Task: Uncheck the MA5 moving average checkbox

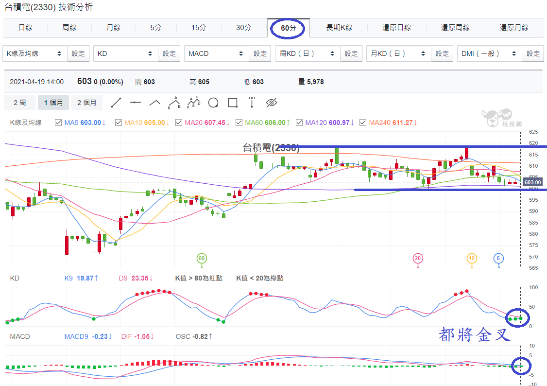Action: point(58,123)
